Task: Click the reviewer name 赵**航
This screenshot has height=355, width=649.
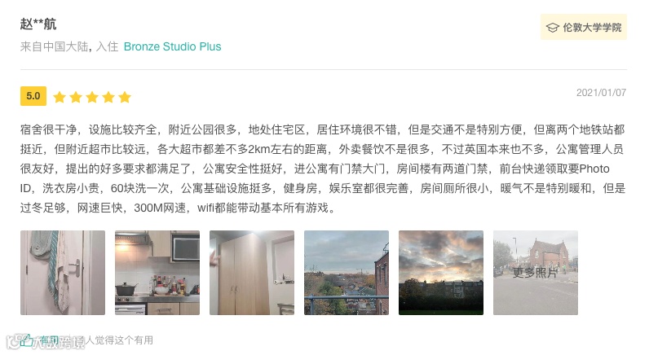Action: click(x=38, y=24)
